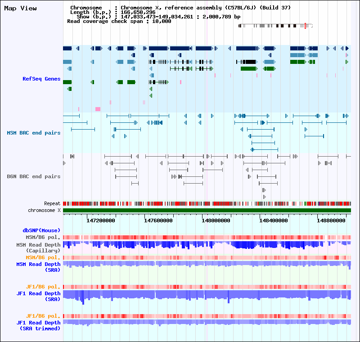Click the orange MSM/B6 pol. label
Image resolution: width=360 pixels, height=342 pixels.
pos(43,257)
